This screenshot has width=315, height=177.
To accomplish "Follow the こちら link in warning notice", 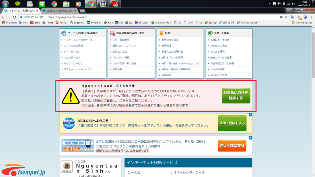I will [x=124, y=101].
